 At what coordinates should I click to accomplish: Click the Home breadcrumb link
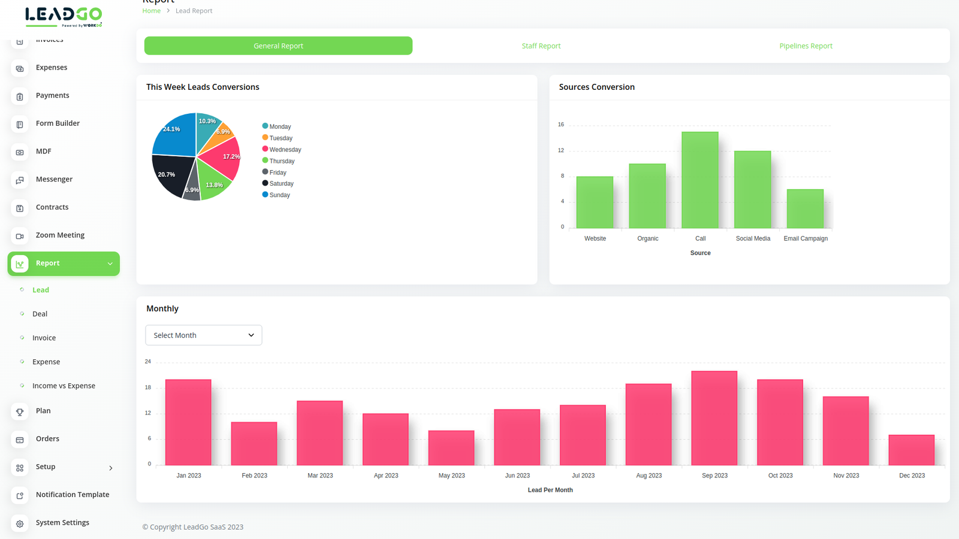click(151, 11)
